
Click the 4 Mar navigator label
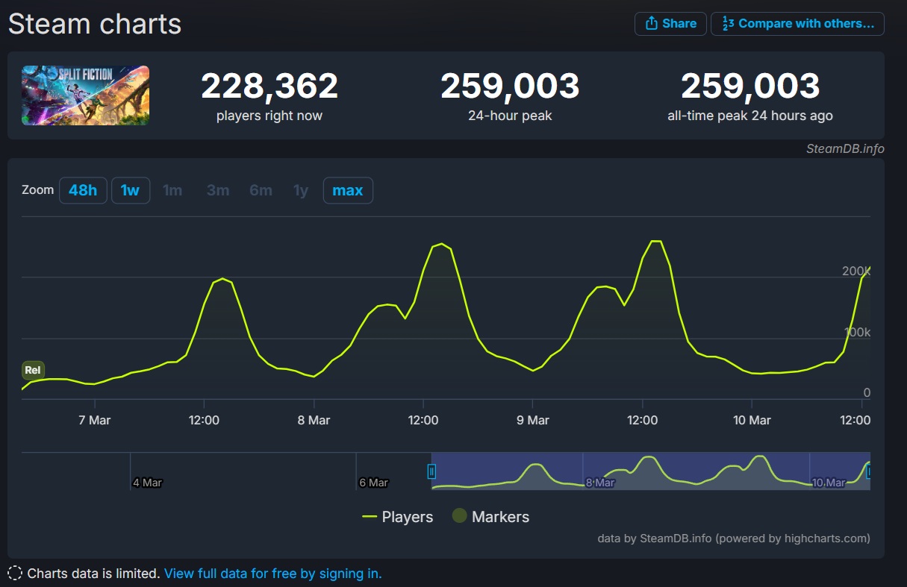click(147, 483)
